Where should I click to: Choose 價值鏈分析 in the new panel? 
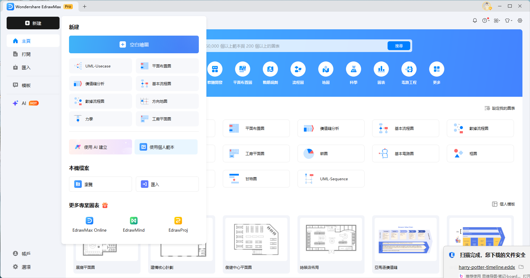101,84
